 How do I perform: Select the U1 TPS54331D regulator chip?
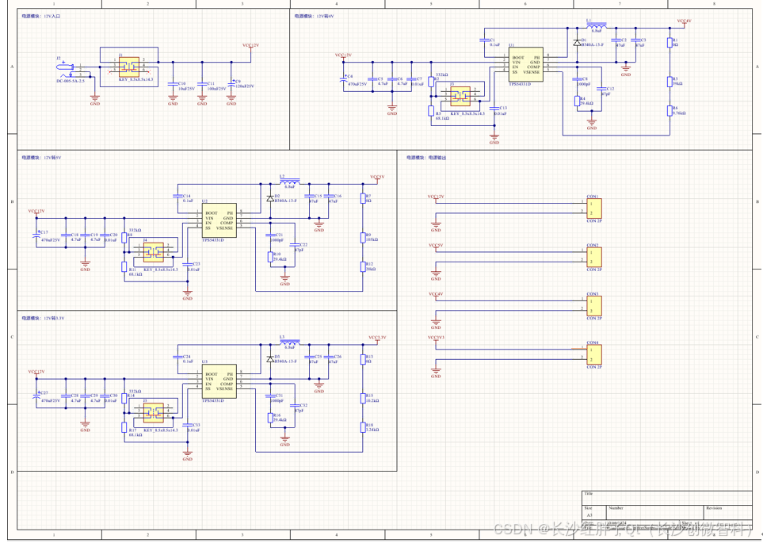pos(525,65)
